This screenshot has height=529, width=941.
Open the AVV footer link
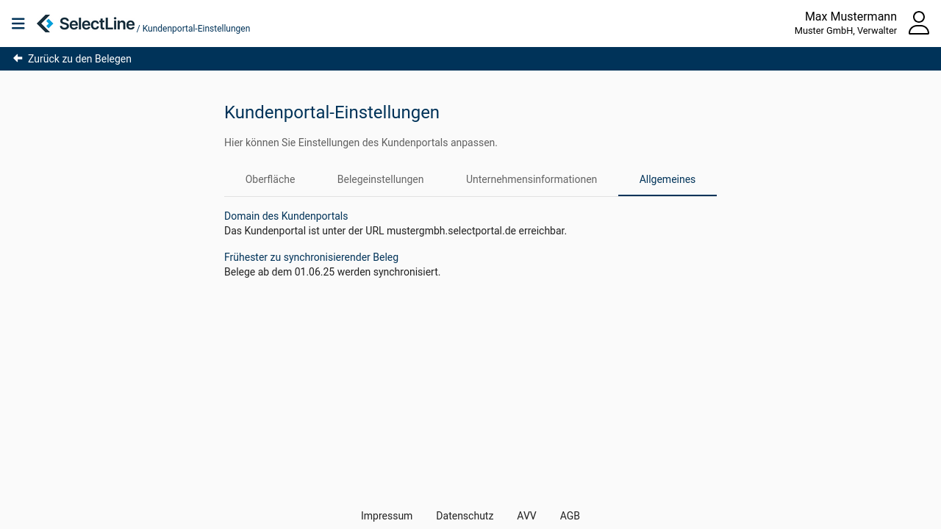point(526,516)
